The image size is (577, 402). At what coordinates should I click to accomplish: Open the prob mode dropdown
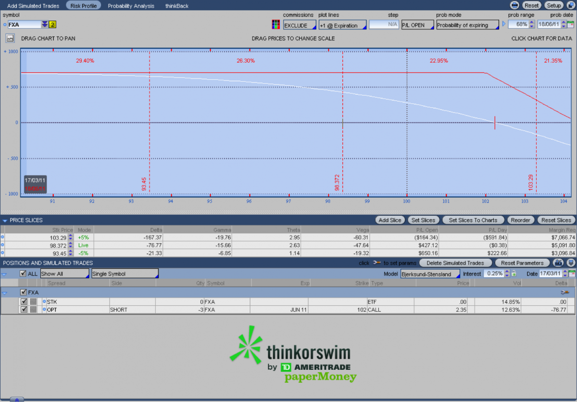point(467,25)
